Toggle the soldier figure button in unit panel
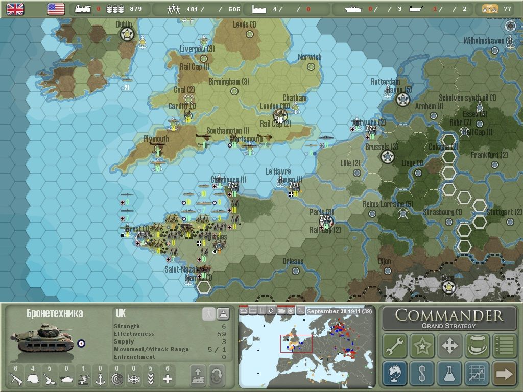The width and height of the screenshot is (523, 392). (x=208, y=314)
